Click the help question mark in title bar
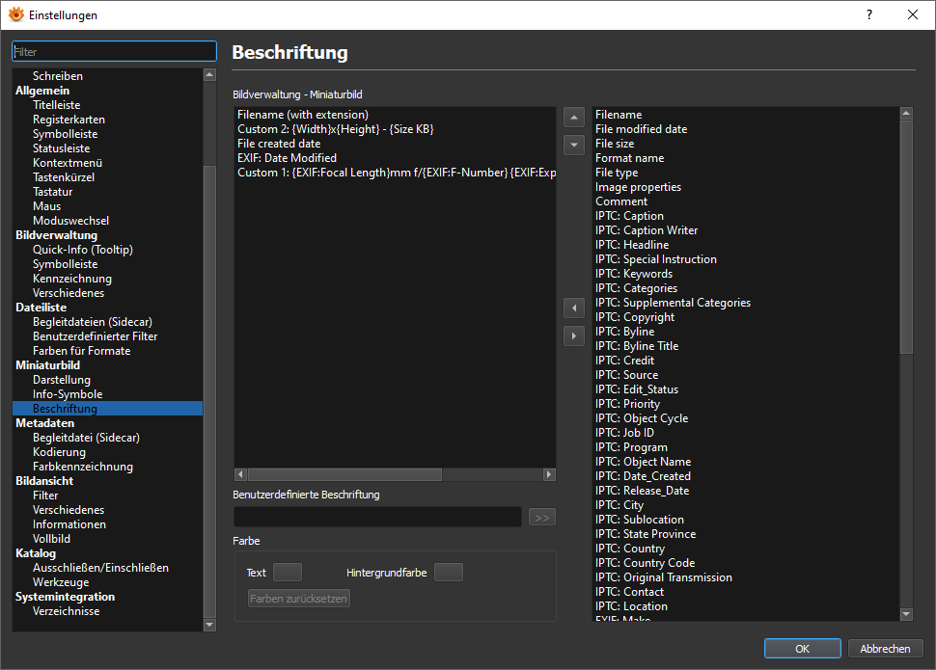The height and width of the screenshot is (670, 936). coord(869,14)
